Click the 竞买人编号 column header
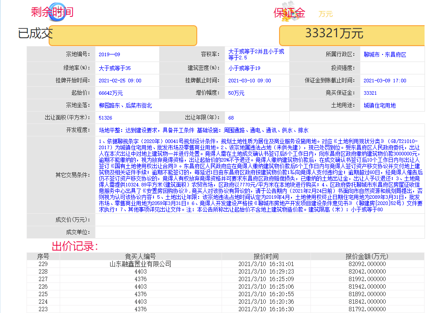 140,256
